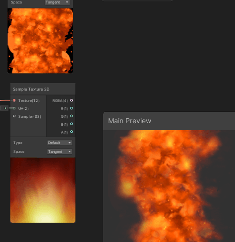Open Space dropdown below the Type row
The width and height of the screenshot is (235, 242).
click(60, 151)
